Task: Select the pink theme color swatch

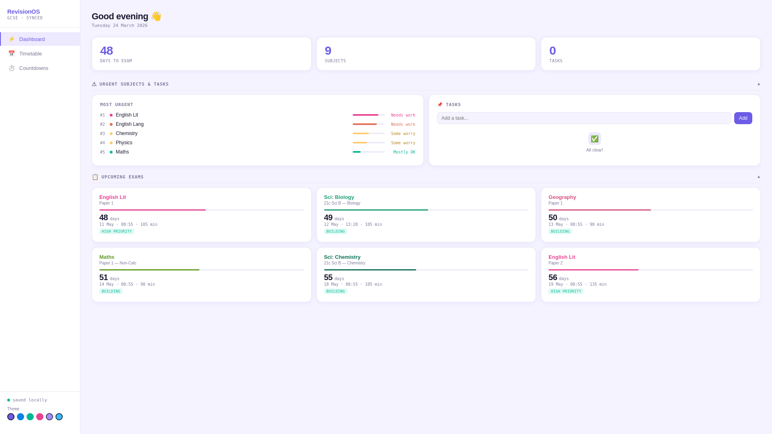Action: tap(40, 417)
